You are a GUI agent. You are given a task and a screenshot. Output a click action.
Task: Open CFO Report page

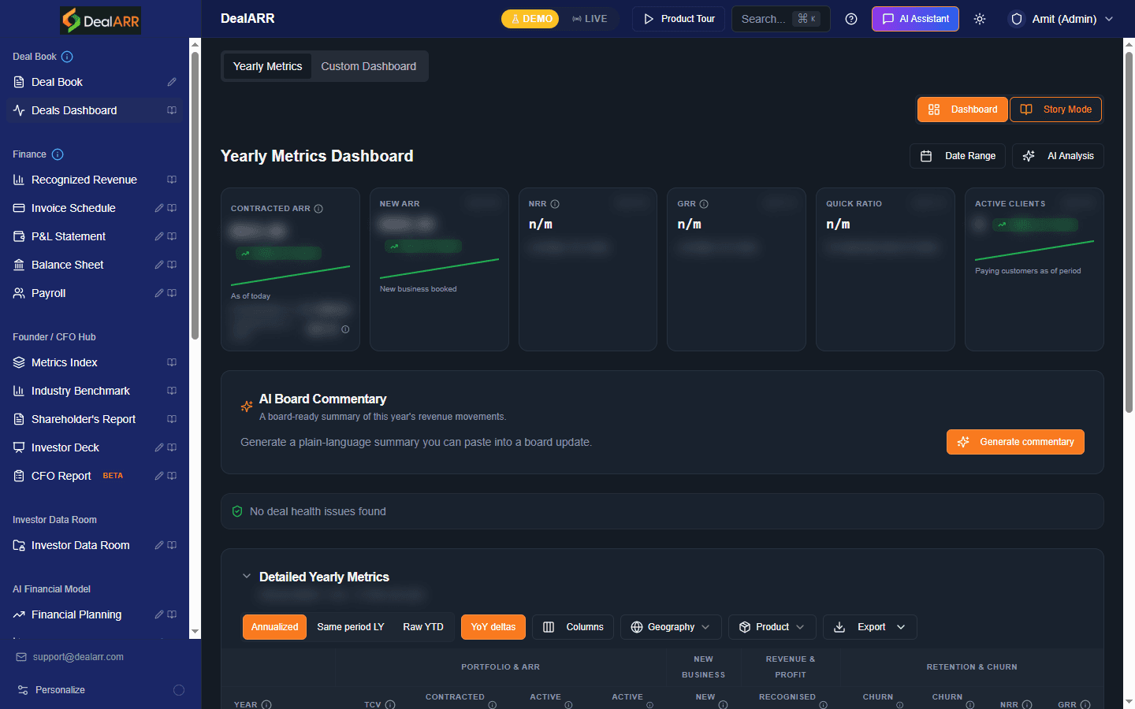(61, 476)
